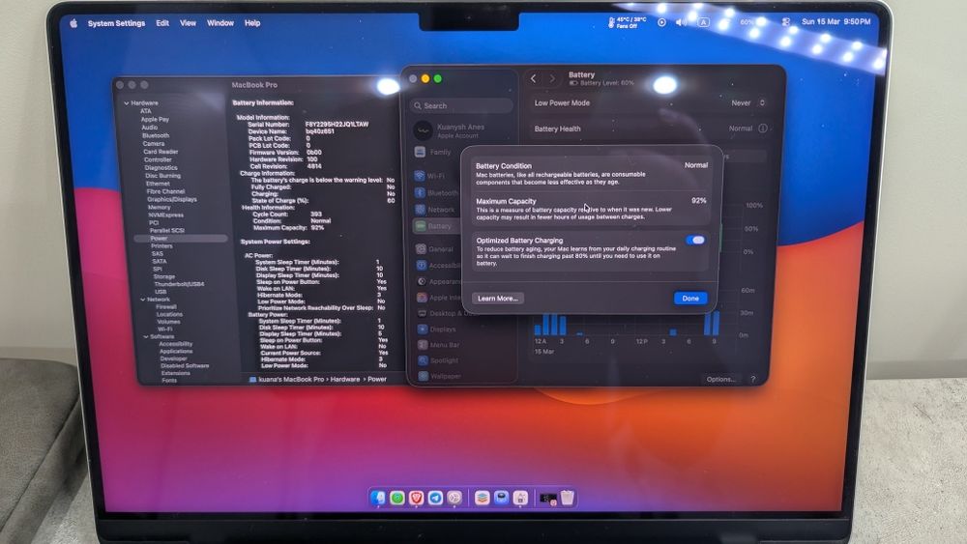This screenshot has width=967, height=544.
Task: Select Power row in System Information sidebar
Action: [x=181, y=239]
